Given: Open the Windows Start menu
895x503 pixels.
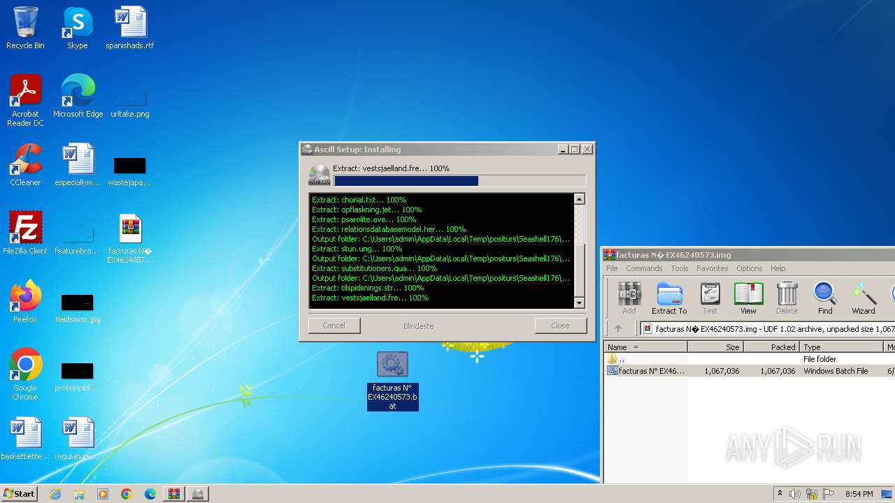Looking at the screenshot, I should [x=19, y=493].
